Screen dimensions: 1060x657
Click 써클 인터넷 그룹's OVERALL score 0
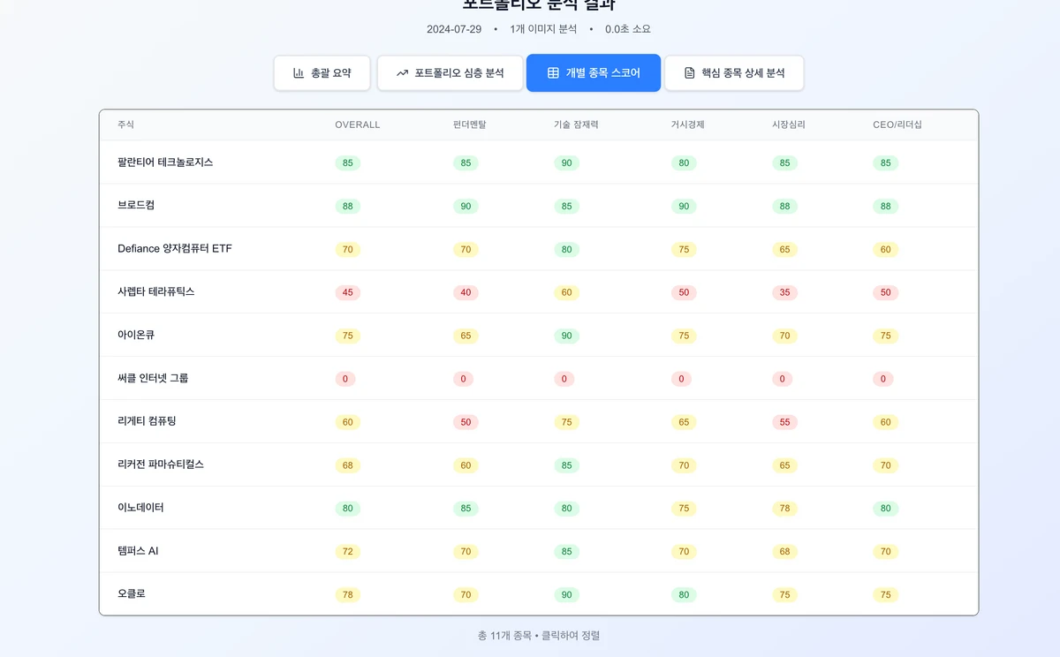click(x=344, y=379)
